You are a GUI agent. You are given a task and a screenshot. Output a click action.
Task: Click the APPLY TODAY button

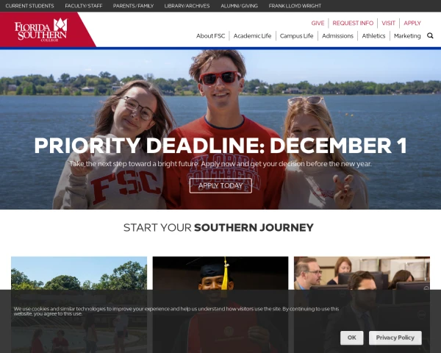[x=220, y=186]
